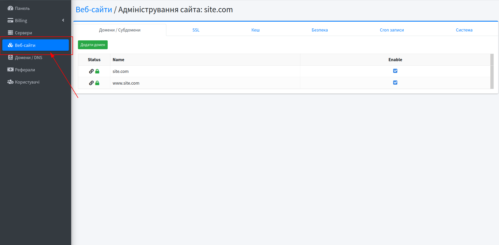This screenshot has width=499, height=245.
Task: Click the Сервери server icon
Action: [10, 33]
